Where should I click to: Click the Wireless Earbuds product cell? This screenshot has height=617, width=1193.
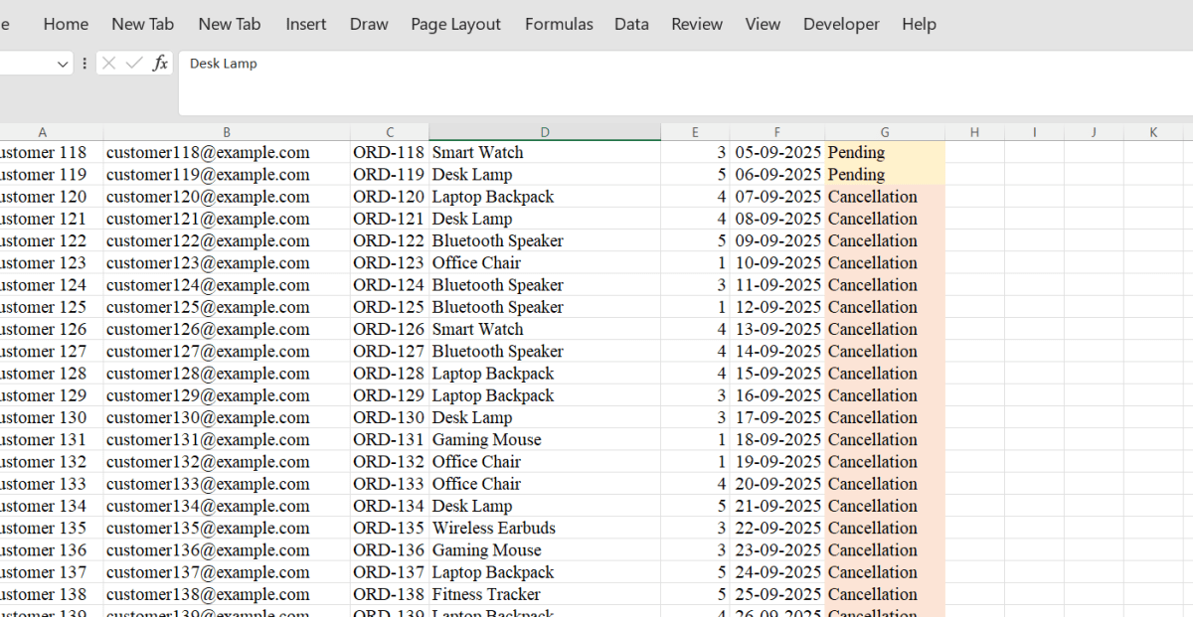tap(545, 529)
